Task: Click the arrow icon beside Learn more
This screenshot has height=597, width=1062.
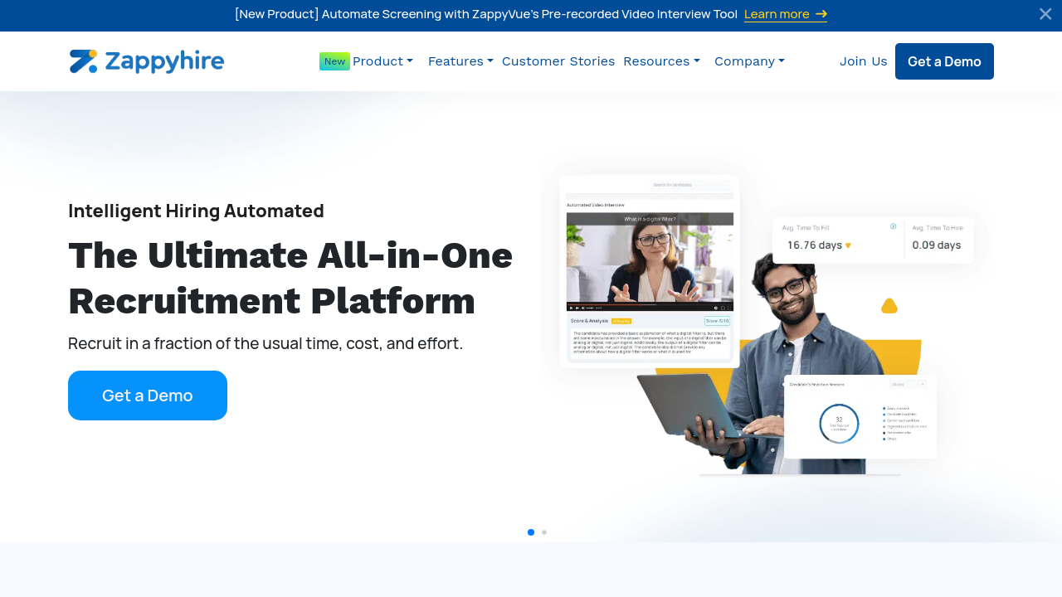Action: pos(821,14)
